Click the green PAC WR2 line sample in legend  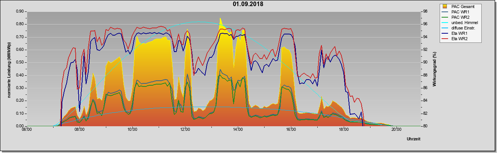445,17
